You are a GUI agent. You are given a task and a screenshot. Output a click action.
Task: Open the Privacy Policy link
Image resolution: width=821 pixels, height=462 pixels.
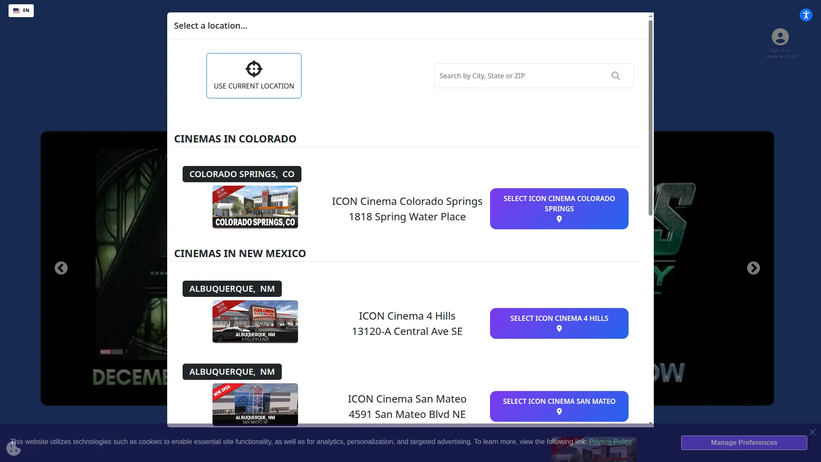610,442
